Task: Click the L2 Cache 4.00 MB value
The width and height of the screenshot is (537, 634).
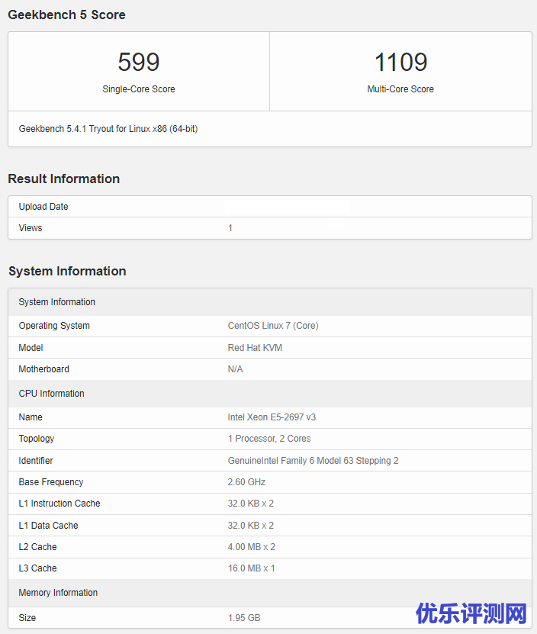Action: [x=251, y=547]
